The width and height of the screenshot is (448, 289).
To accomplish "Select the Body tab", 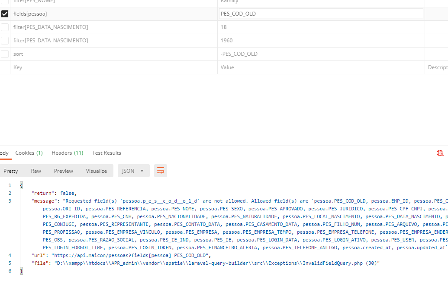I will [x=3, y=152].
